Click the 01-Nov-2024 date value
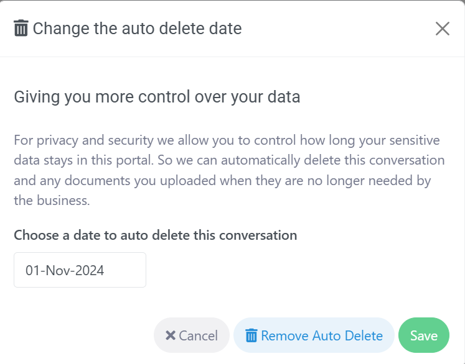This screenshot has height=364, width=465. coord(65,270)
